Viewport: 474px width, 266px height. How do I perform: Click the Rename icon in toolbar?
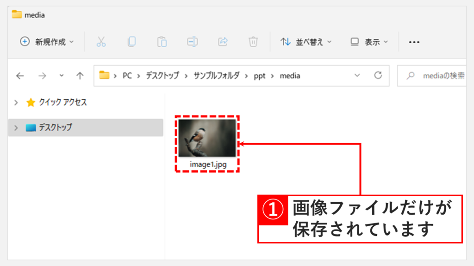[192, 42]
